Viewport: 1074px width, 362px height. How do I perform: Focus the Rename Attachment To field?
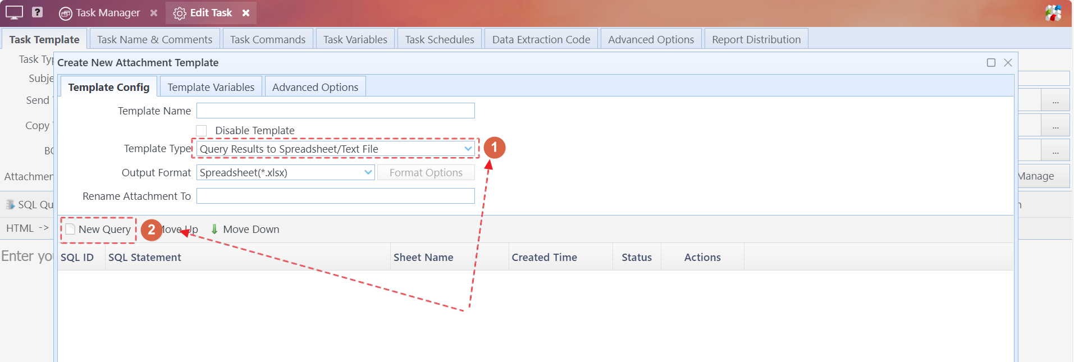click(335, 196)
